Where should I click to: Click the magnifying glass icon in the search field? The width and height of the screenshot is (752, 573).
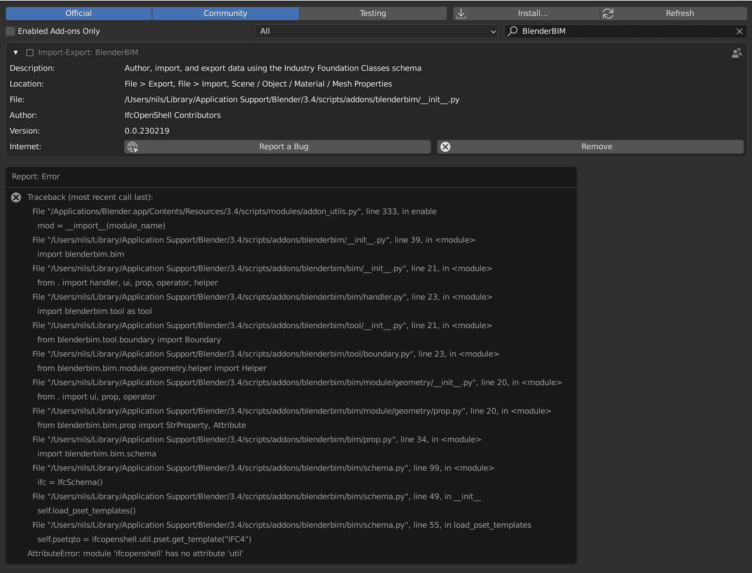point(513,31)
